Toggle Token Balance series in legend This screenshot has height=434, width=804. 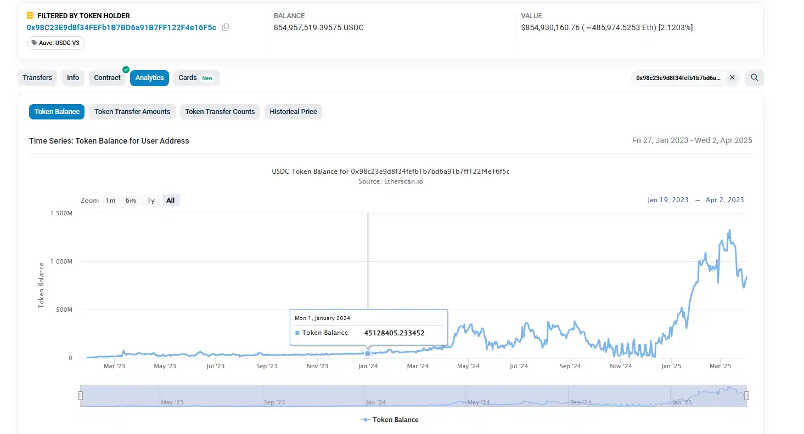click(x=390, y=420)
